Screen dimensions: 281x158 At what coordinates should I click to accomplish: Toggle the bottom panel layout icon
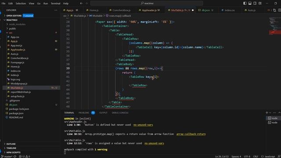[x=250, y=3]
